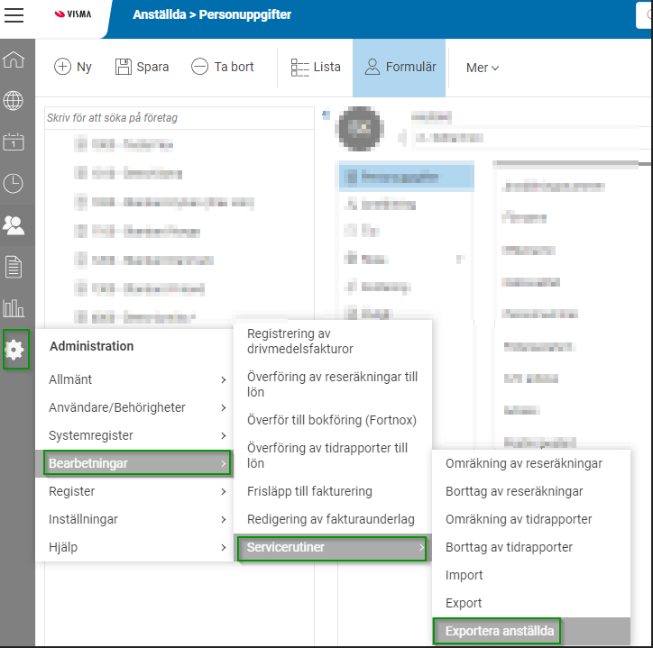
Task: Choose Exportera anställda menu entry
Action: [499, 631]
